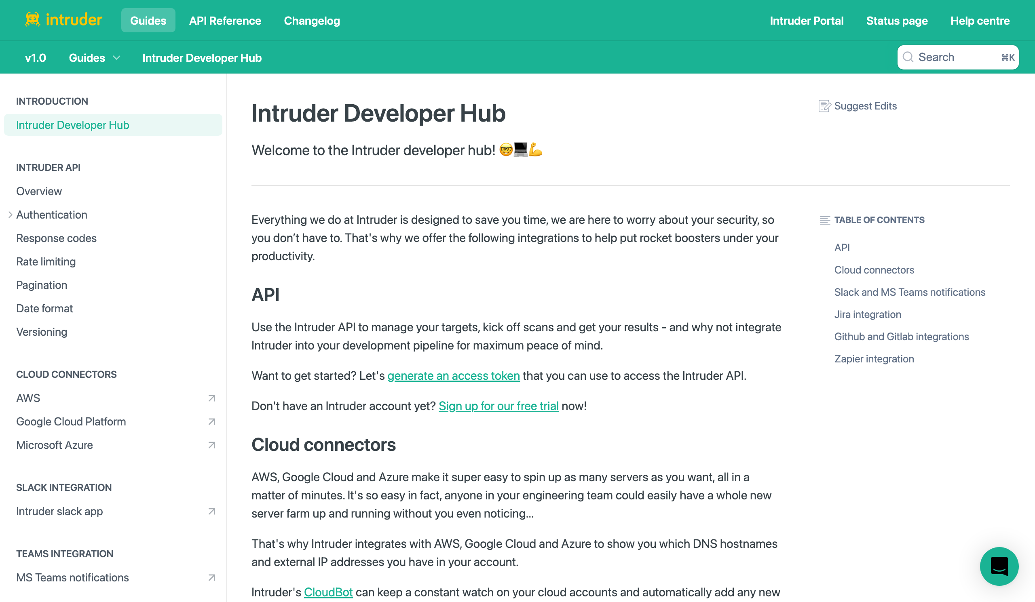Jump to Zapier integration in contents
Image resolution: width=1035 pixels, height=602 pixels.
click(874, 358)
